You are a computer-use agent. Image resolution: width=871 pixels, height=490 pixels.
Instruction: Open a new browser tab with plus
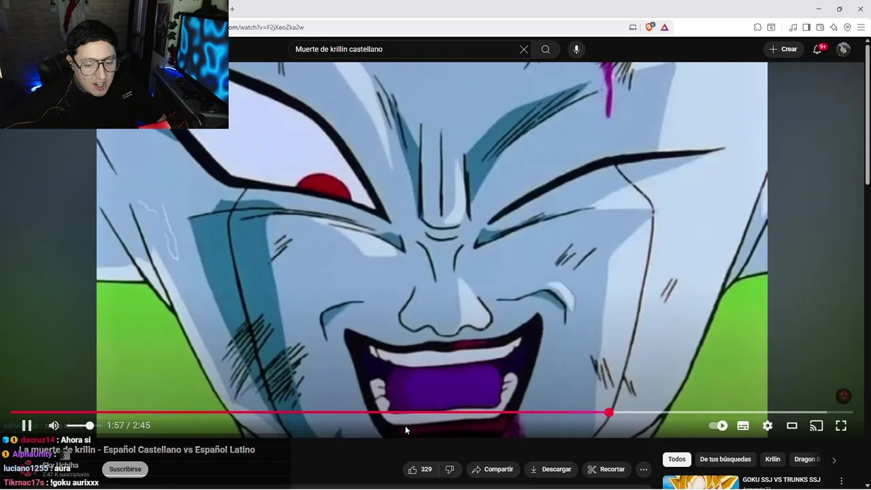click(x=232, y=9)
